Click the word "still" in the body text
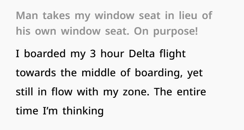The image size is (244, 130). [x=24, y=92]
